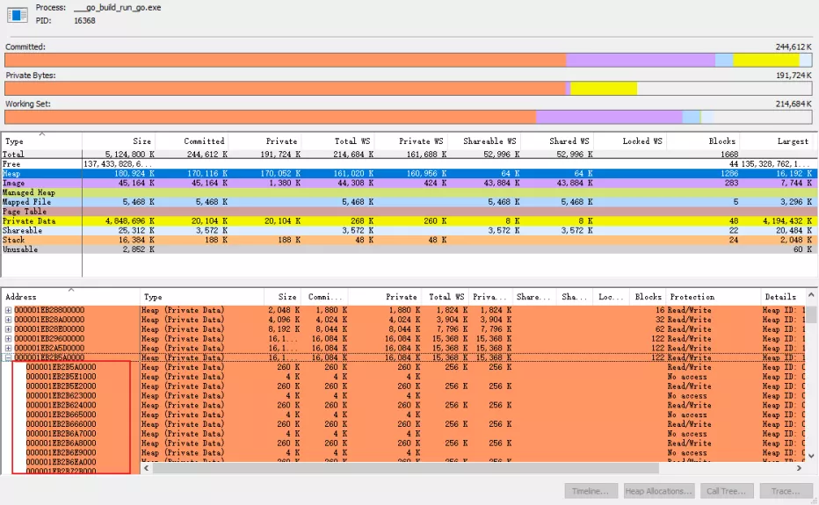Sort summary by Total WS column
This screenshot has width=819, height=505.
pos(338,141)
